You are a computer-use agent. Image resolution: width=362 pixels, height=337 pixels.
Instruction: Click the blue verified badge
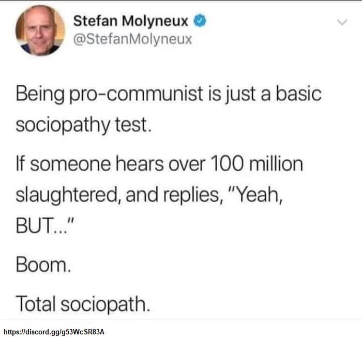coord(200,21)
